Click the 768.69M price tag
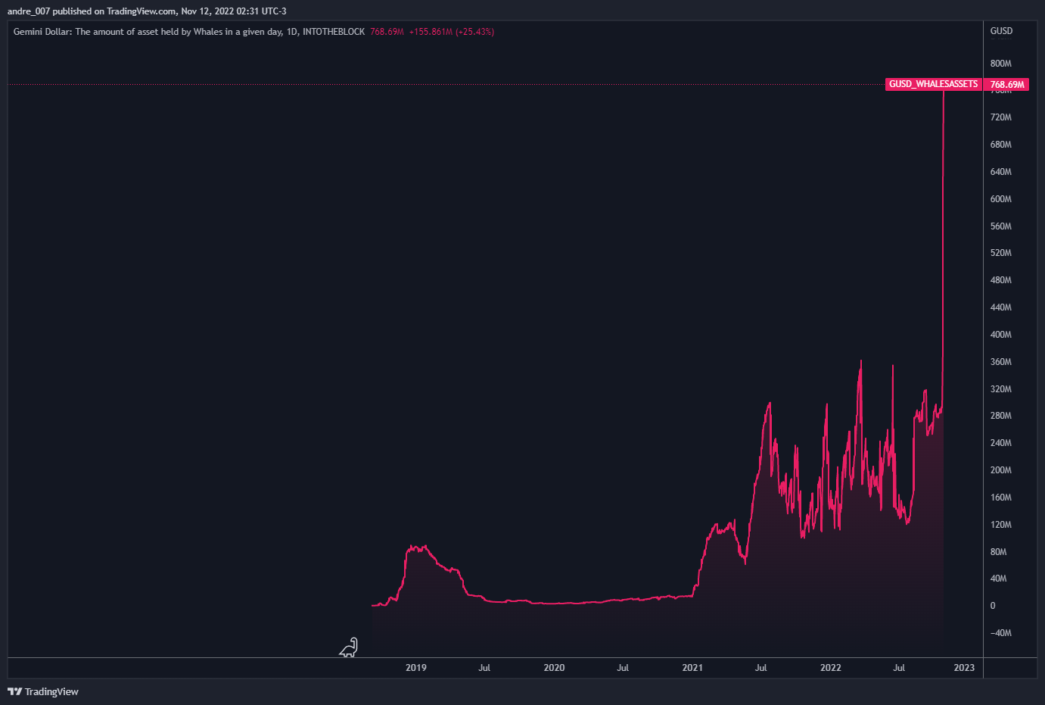1045x705 pixels. click(x=1007, y=85)
